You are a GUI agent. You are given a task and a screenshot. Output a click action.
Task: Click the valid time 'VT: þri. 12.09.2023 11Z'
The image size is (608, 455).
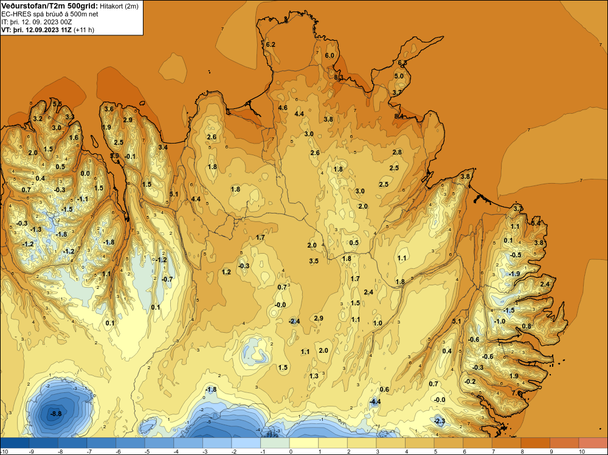point(36,30)
